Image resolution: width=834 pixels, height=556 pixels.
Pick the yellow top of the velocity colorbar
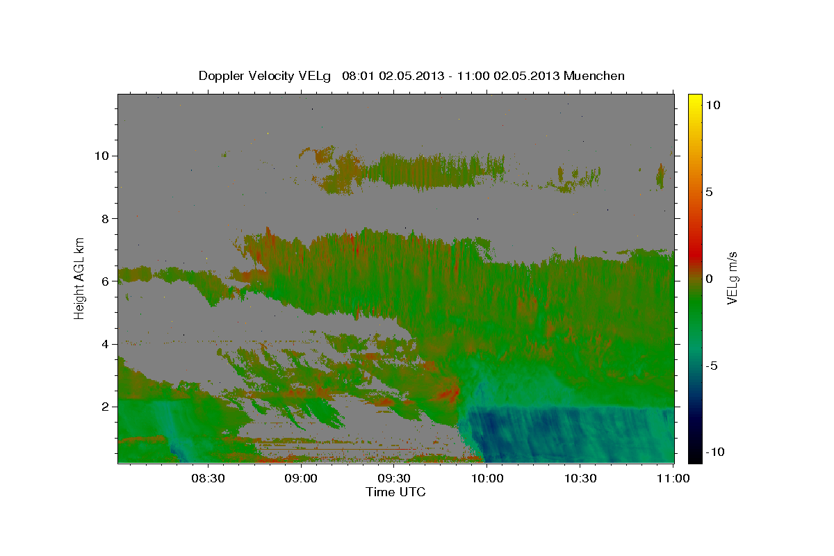click(x=694, y=103)
